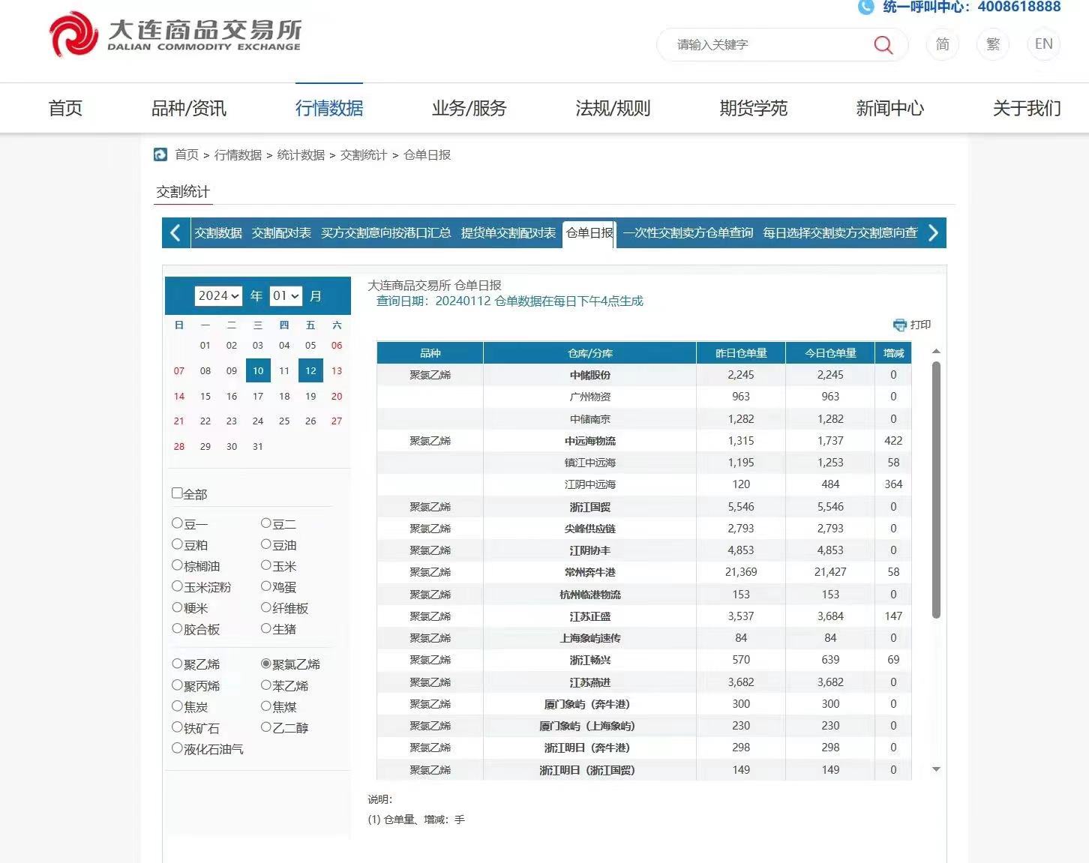Click the 打印 print link

920,325
